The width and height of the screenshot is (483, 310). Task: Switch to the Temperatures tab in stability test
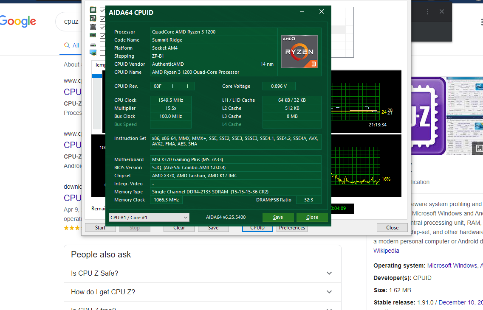pyautogui.click(x=99, y=65)
